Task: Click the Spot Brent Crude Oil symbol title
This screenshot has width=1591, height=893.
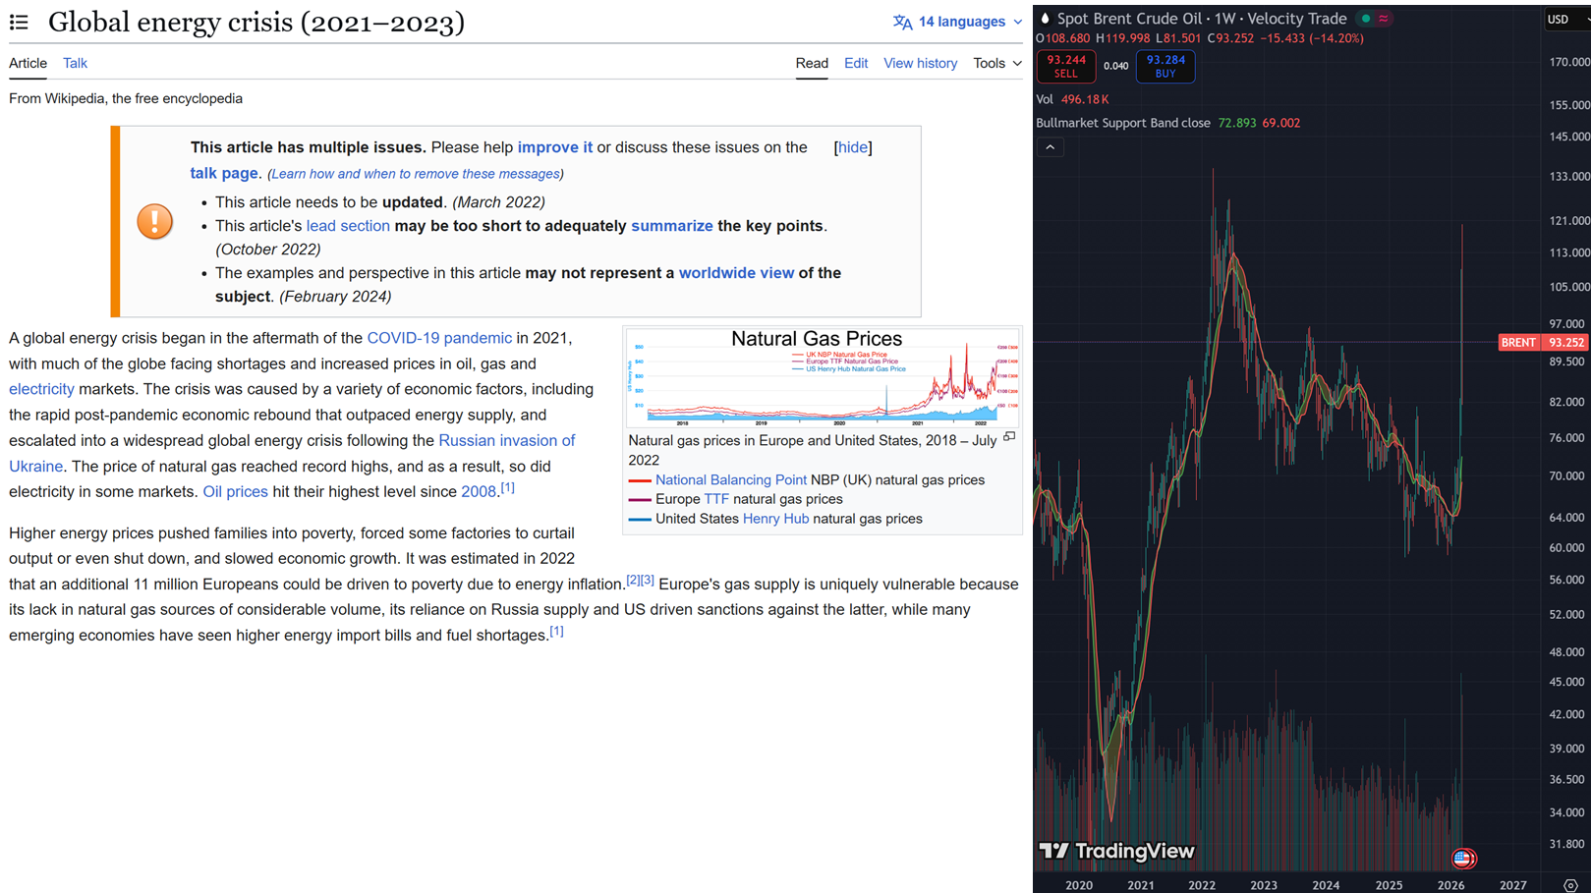Action: click(x=1202, y=19)
